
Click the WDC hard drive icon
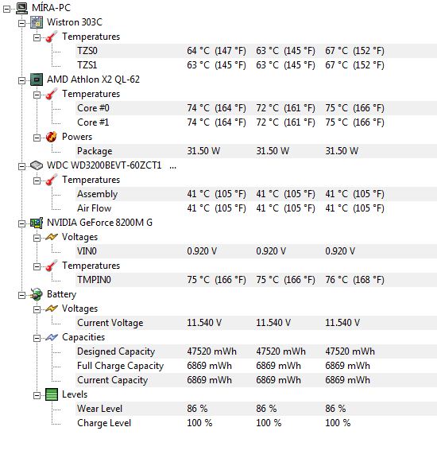tap(37, 165)
